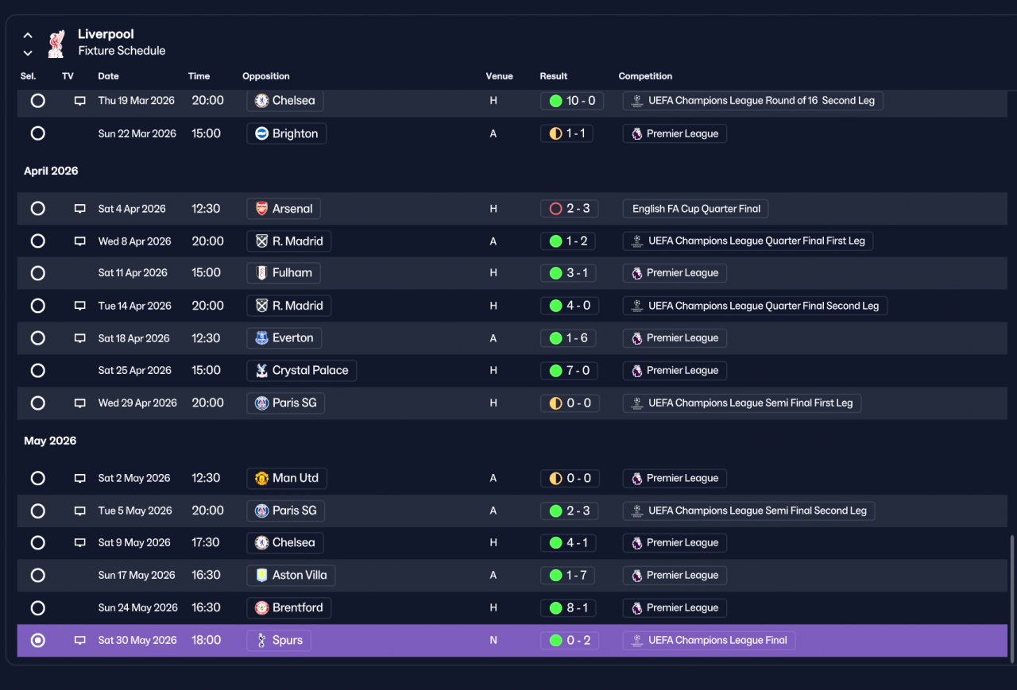Collapse the April 2026 month section

(x=51, y=171)
